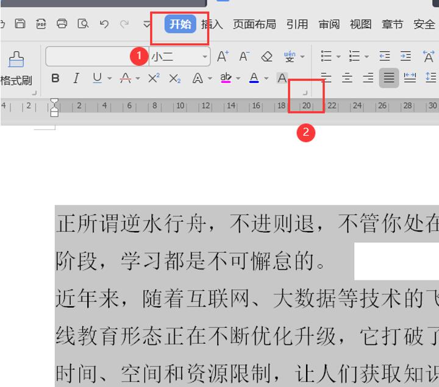
Task: Center align the text
Action: point(347,78)
